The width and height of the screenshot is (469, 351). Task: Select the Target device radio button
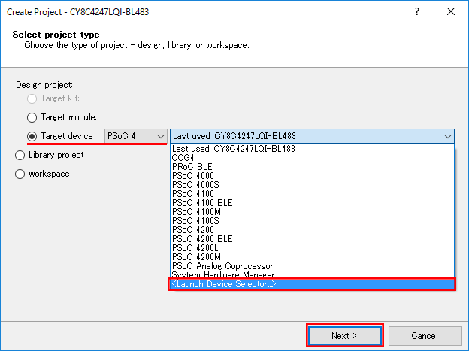tap(32, 136)
